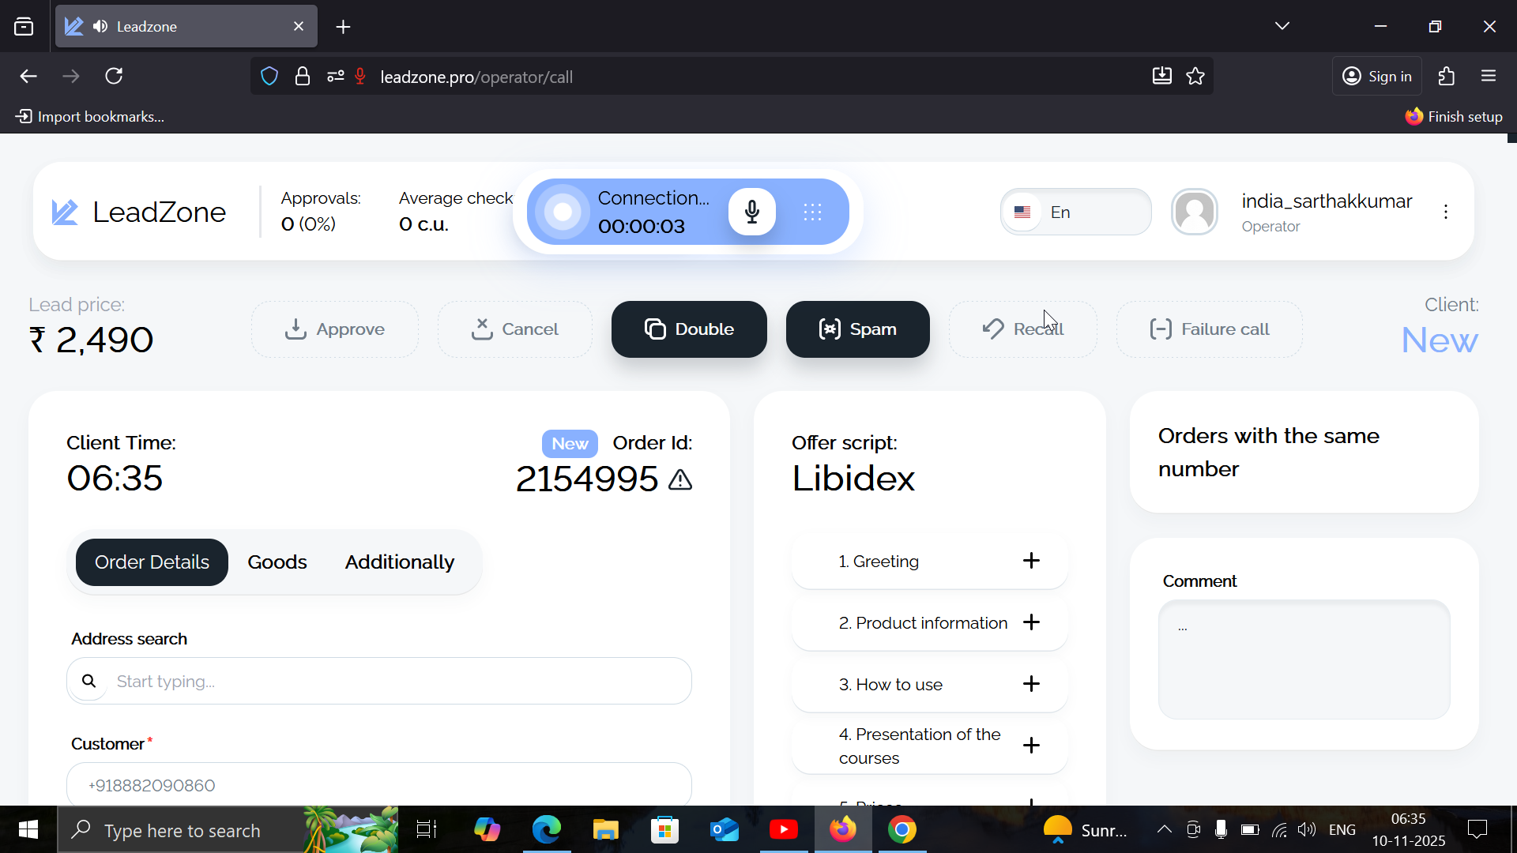Screen dimensions: 1517x853
Task: Mute tab using the speaker icon
Action: click(100, 27)
